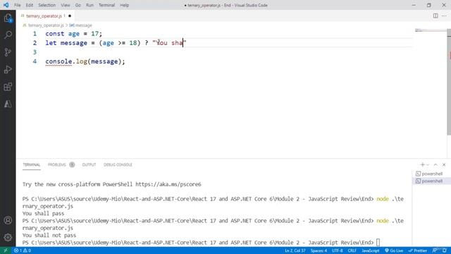Switch to the DEBUG CONSOLE tab

[x=118, y=164]
